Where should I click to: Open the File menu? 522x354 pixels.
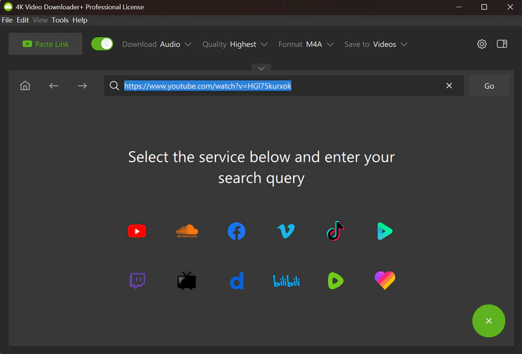click(7, 20)
